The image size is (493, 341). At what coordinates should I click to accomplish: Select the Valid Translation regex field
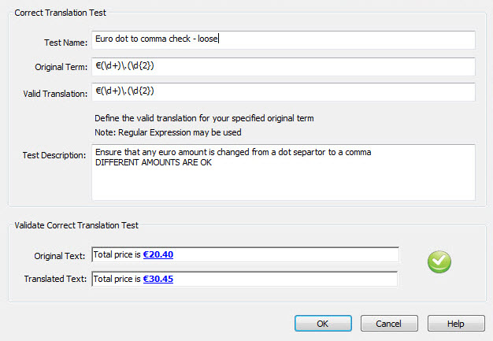[283, 92]
